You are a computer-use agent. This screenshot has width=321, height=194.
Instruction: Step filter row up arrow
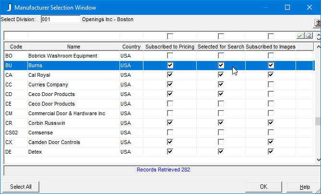319,34
